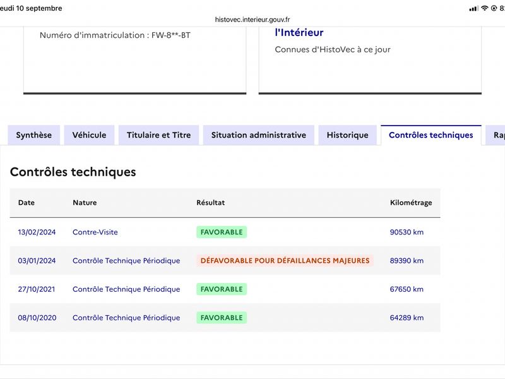505x379 pixels.
Task: Open the Synthèse tab
Action: [x=34, y=135]
